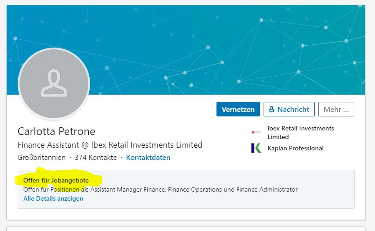Click the Nachricht button label
The height and width of the screenshot is (231, 375).
[x=293, y=109]
